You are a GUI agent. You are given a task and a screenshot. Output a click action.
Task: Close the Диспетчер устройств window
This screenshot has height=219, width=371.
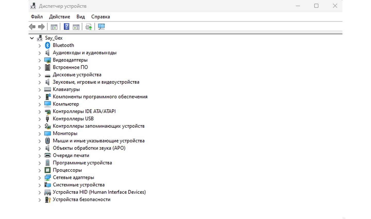[335, 6]
